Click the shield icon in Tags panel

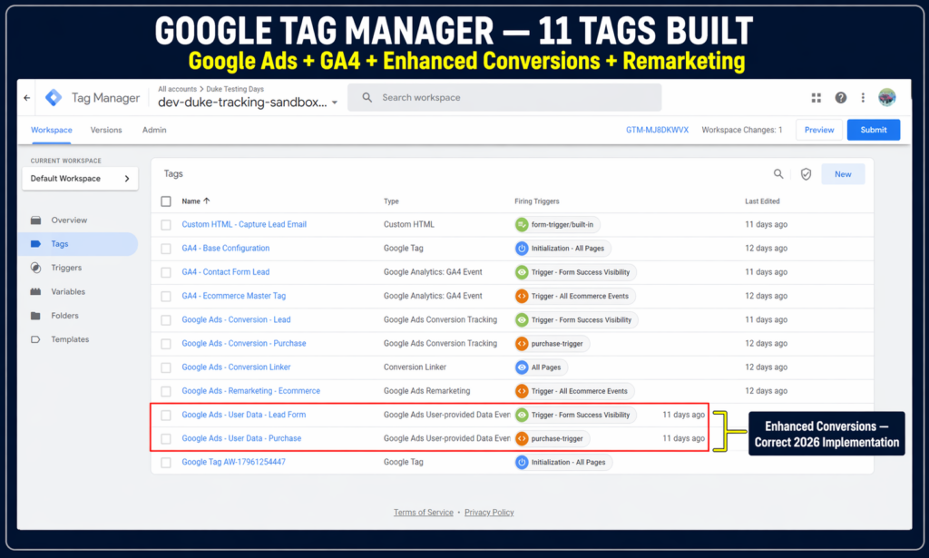pos(806,174)
